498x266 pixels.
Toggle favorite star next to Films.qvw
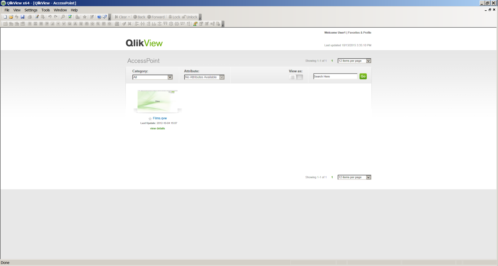click(150, 119)
